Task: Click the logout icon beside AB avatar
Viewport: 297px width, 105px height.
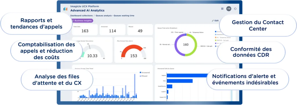Action: pyautogui.click(x=235, y=9)
